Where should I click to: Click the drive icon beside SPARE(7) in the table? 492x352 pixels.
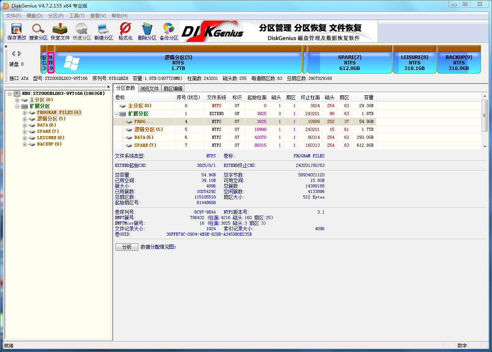pyautogui.click(x=129, y=146)
